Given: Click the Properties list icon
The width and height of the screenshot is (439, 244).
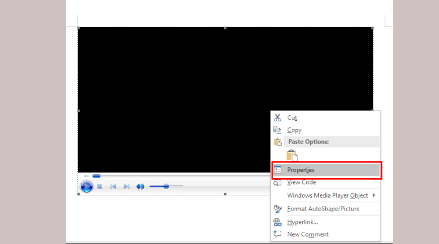Looking at the screenshot, I should [277, 170].
